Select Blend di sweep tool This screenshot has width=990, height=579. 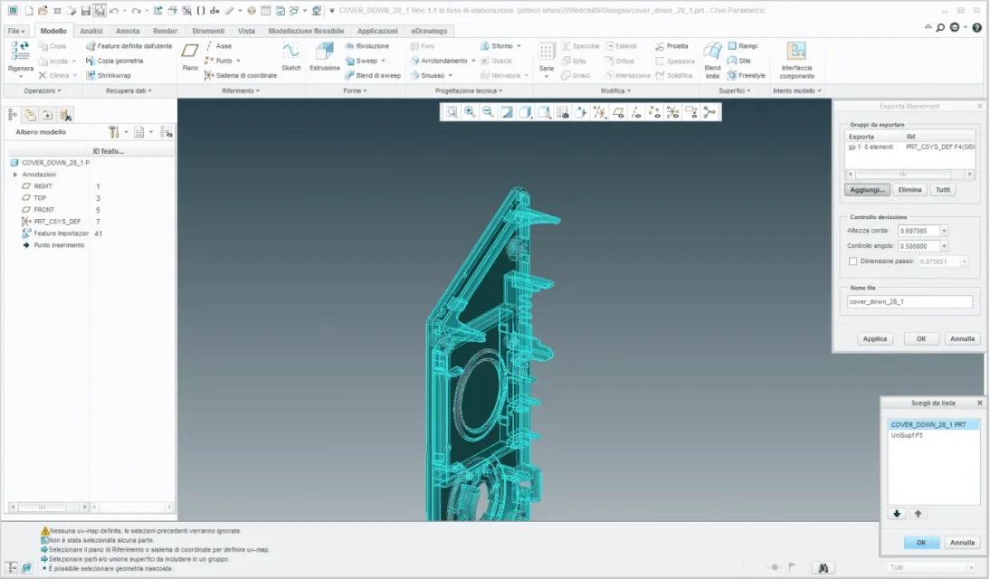click(x=373, y=75)
